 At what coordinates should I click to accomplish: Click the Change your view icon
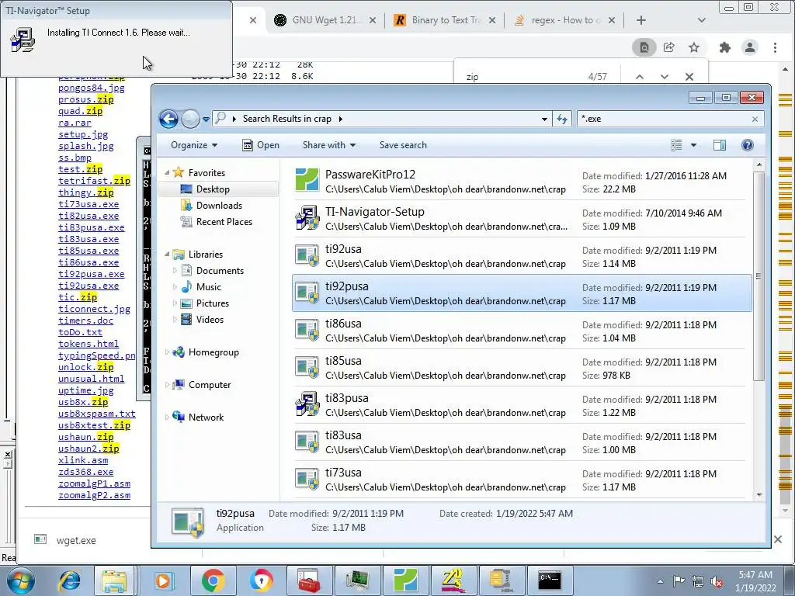pyautogui.click(x=676, y=145)
